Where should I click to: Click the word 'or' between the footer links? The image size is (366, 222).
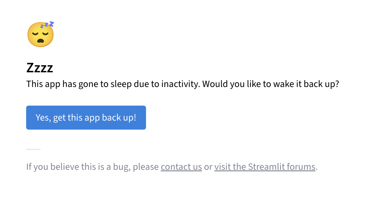(x=208, y=167)
